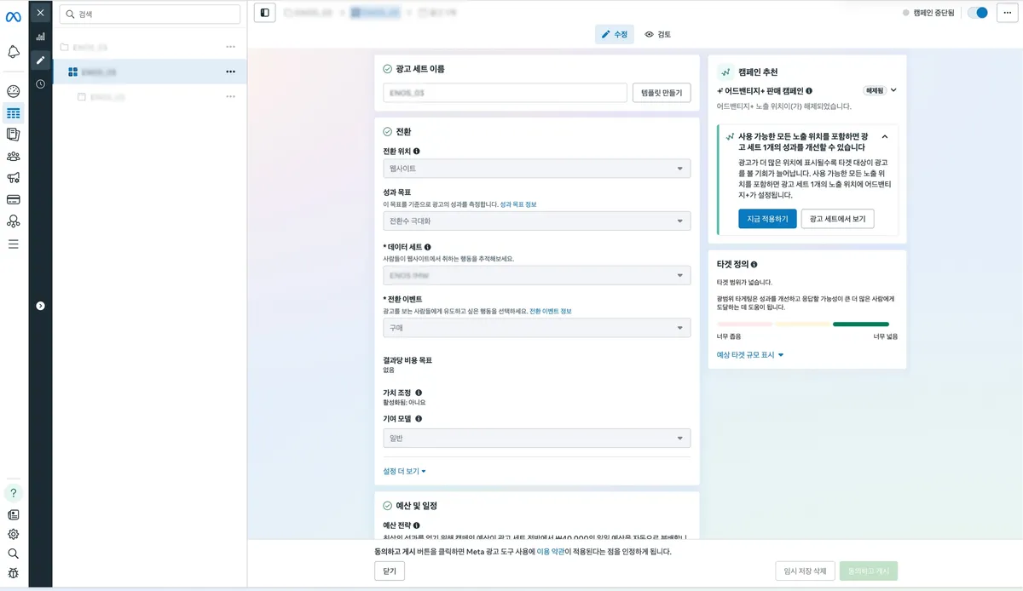Open the 성과 목표 전환수 극대화 dropdown
1023x591 pixels.
[x=537, y=221]
